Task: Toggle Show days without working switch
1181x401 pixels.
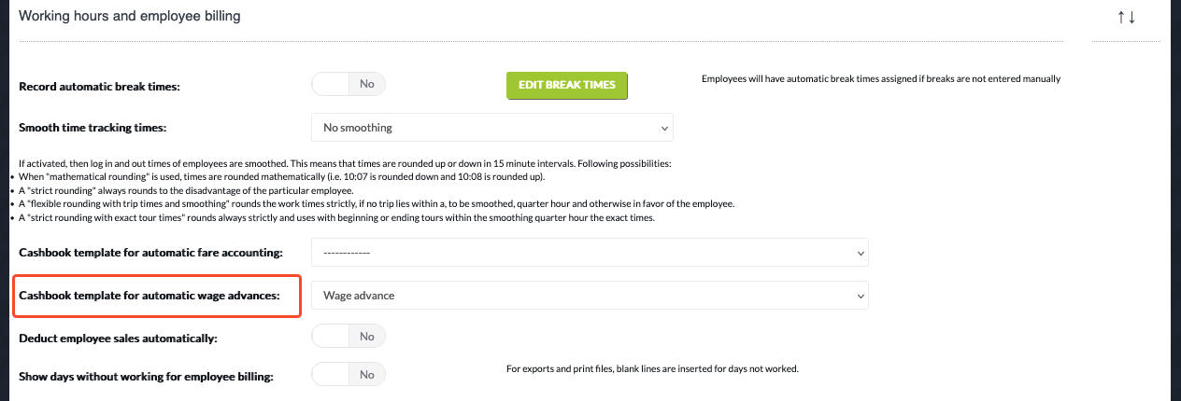Action: 349,374
